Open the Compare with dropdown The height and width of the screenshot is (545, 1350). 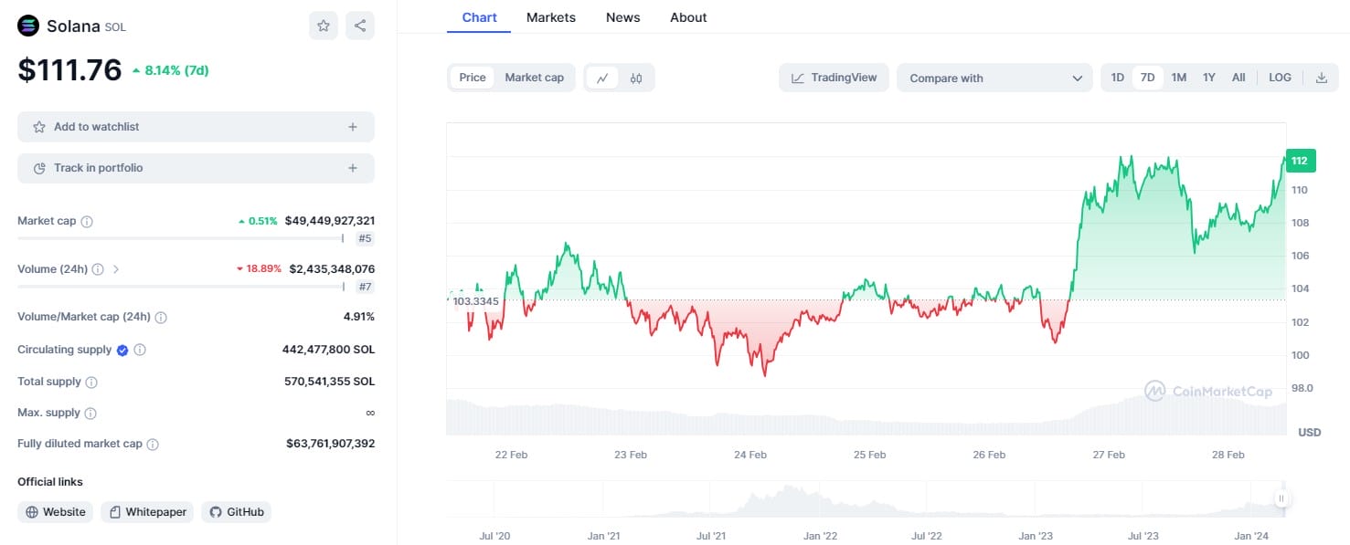pyautogui.click(x=994, y=78)
